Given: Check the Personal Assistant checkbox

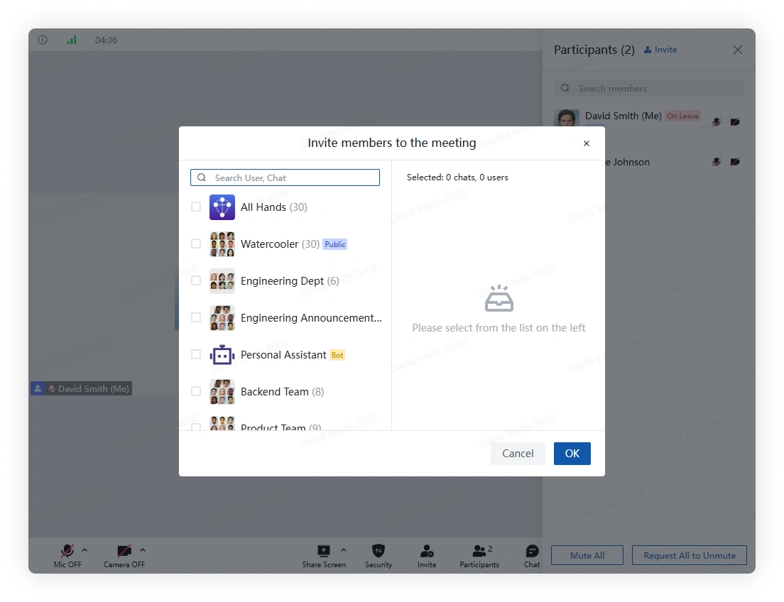Looking at the screenshot, I should click(196, 354).
